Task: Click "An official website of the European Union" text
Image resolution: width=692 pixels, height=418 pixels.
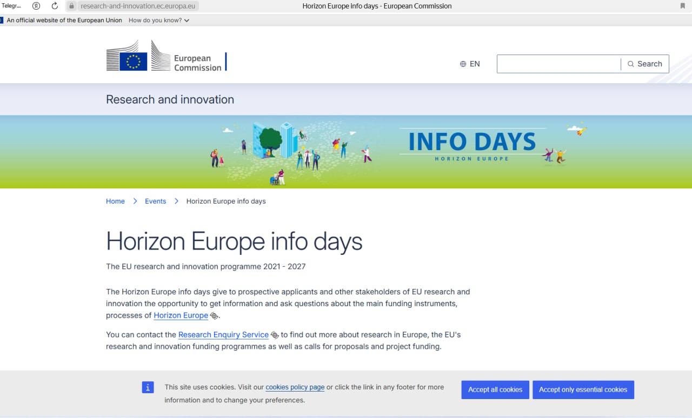Action: [x=64, y=21]
